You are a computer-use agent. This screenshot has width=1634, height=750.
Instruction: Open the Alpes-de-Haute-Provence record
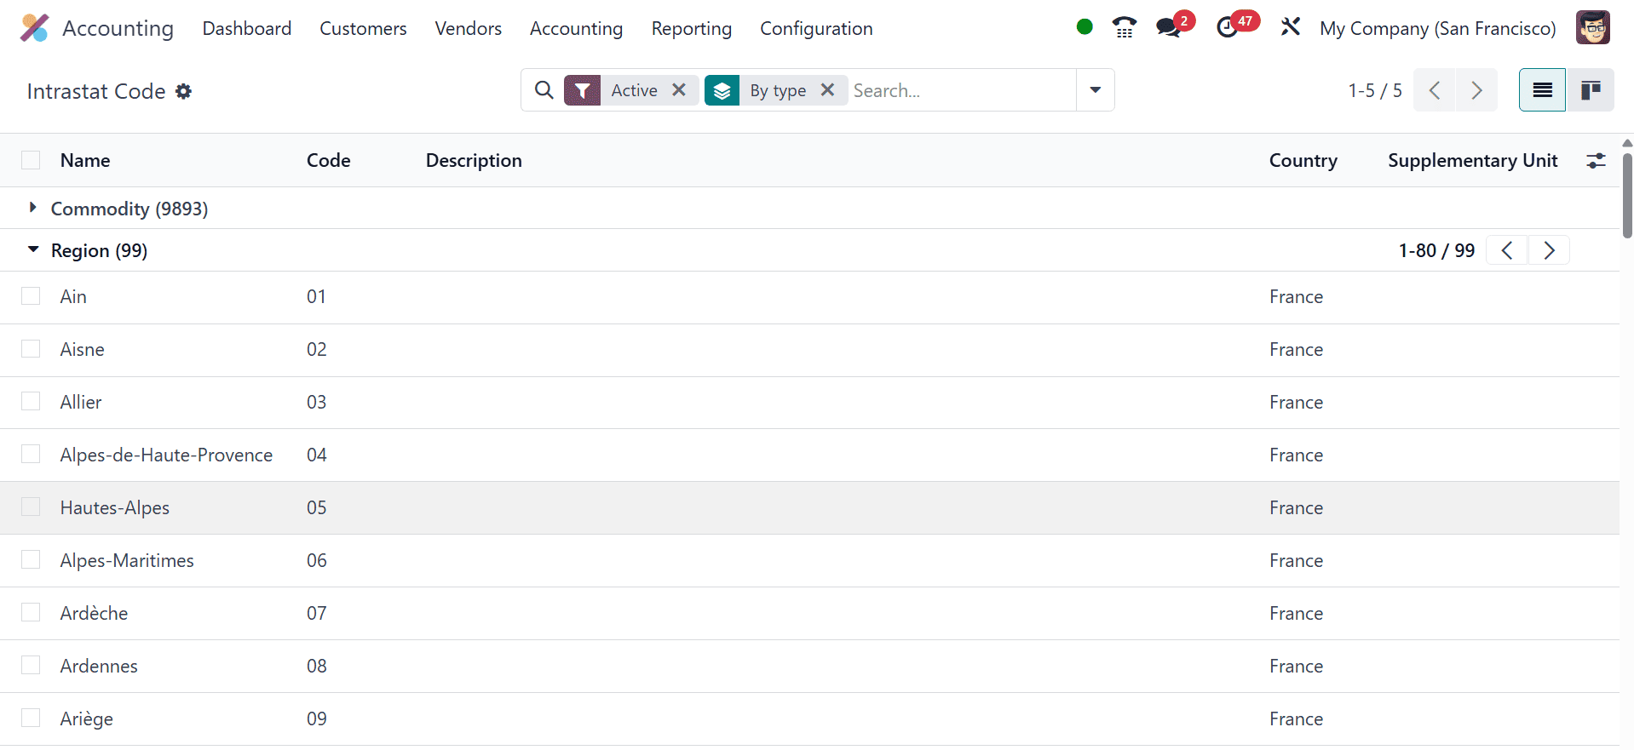point(166,455)
